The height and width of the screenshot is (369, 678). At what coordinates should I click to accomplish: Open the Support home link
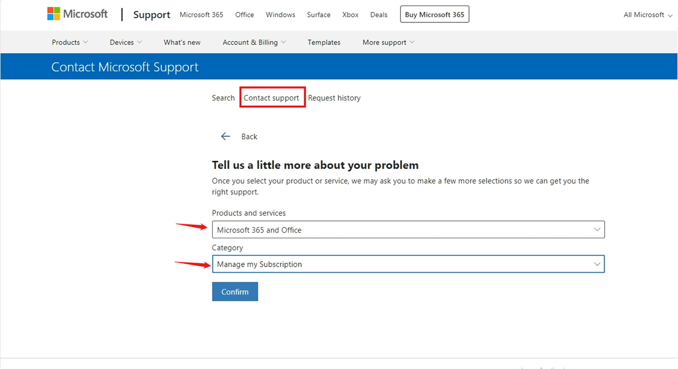pos(152,15)
